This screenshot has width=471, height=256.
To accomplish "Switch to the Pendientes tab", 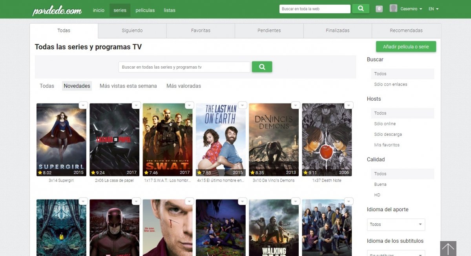I will (x=269, y=31).
